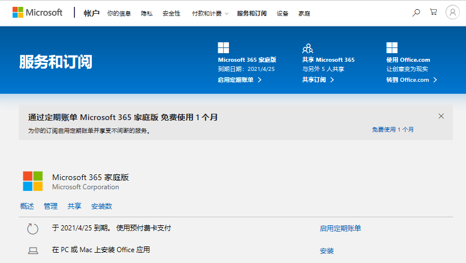The width and height of the screenshot is (466, 263).
Task: Dismiss the free month promotion banner
Action: (441, 116)
